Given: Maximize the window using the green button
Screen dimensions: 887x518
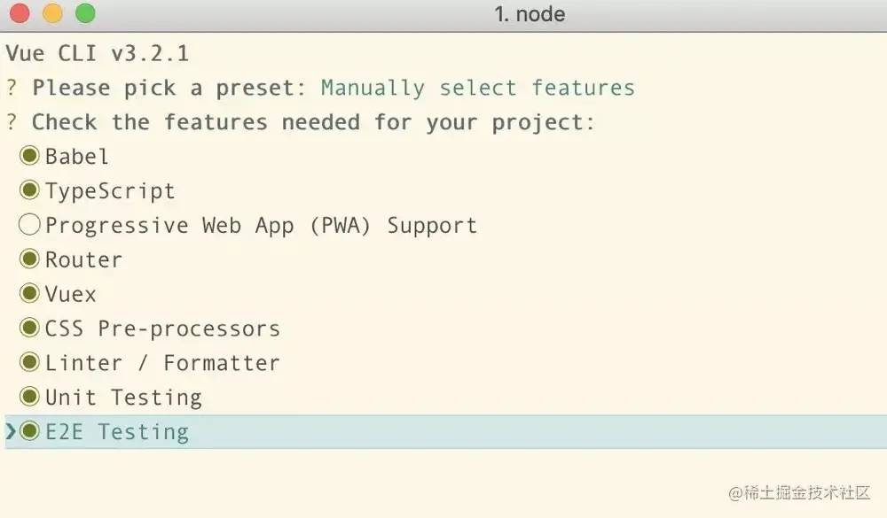Looking at the screenshot, I should tap(85, 14).
